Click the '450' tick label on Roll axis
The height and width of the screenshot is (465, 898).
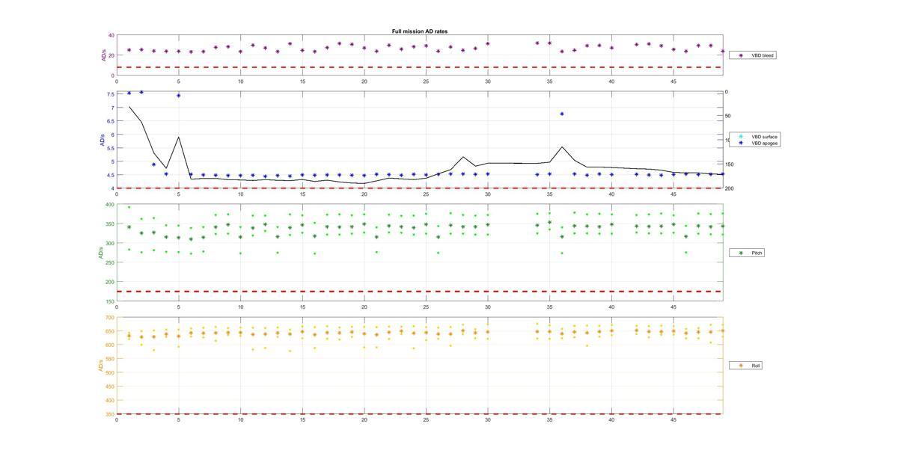(x=110, y=387)
